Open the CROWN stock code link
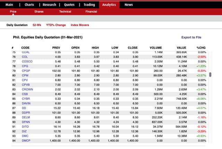The width and height of the screenshot is (222, 149). tap(27, 89)
